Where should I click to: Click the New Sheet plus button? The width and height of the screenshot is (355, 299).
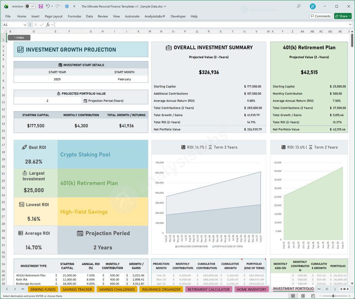(x=328, y=289)
